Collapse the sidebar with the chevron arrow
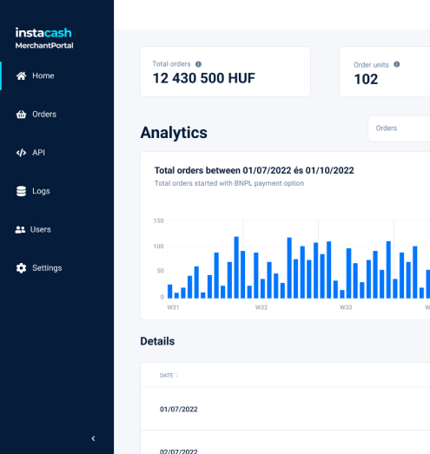Image resolution: width=430 pixels, height=454 pixels. pyautogui.click(x=93, y=438)
